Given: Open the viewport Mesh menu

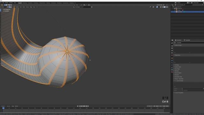Looking at the screenshot, I should point(24,7).
